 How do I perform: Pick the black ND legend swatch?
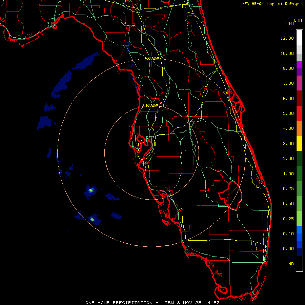[x=299, y=264]
